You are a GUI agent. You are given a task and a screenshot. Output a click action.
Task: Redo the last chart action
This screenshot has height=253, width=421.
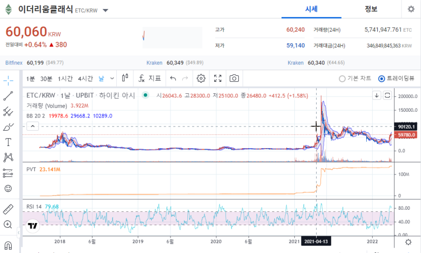coord(185,79)
